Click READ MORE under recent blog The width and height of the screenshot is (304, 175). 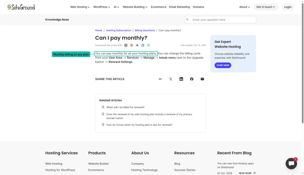(245, 173)
